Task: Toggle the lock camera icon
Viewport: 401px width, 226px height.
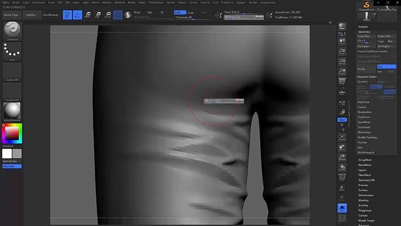Action: pos(342,112)
